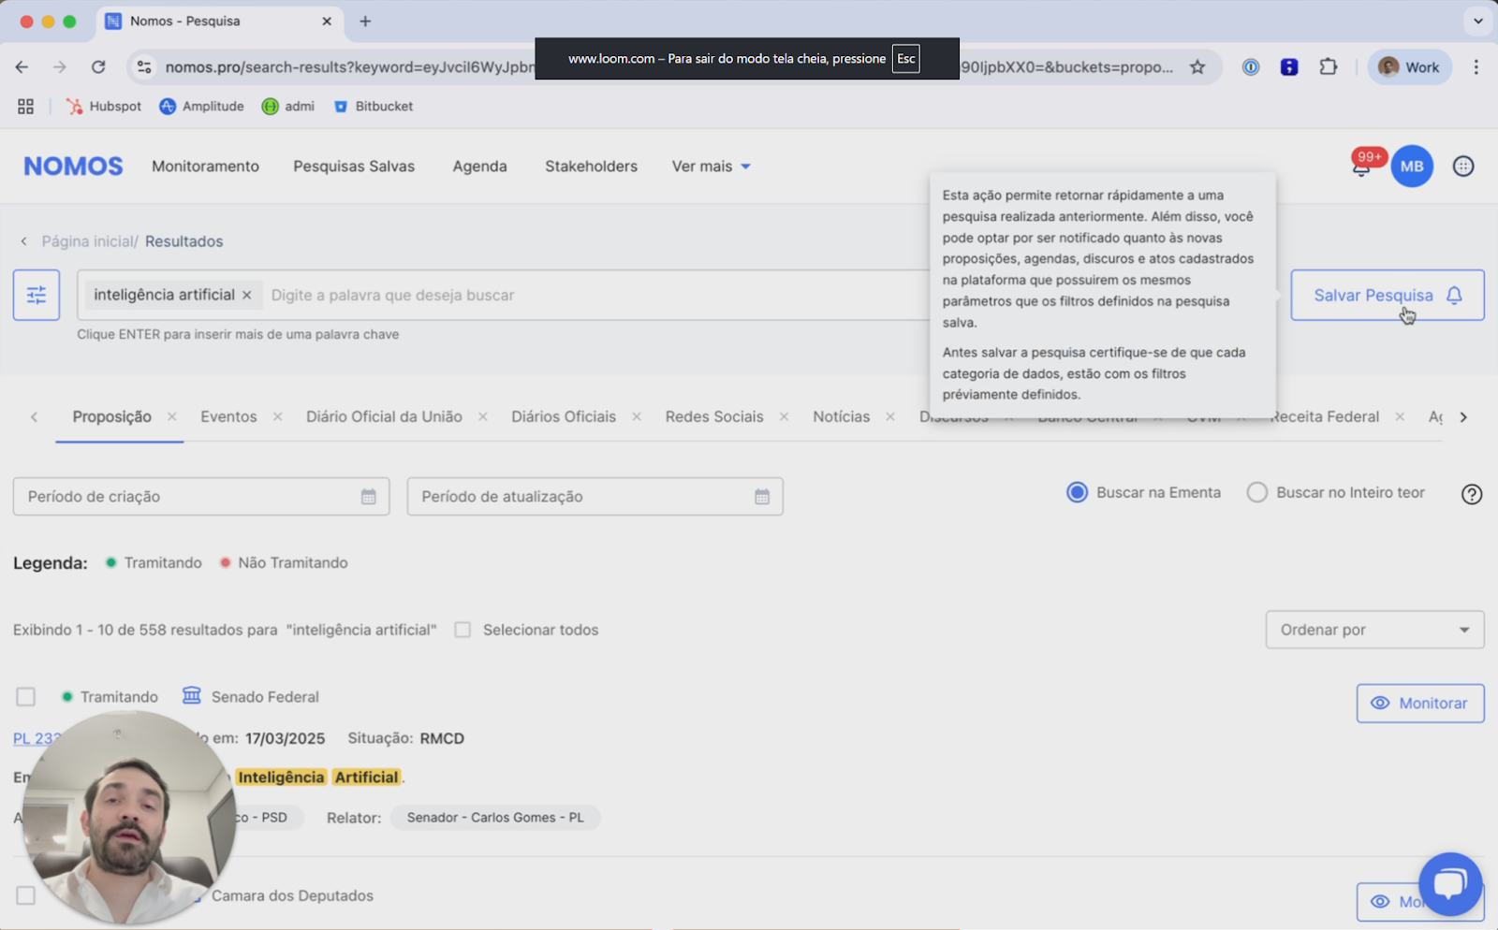The image size is (1498, 930).
Task: Select Buscar na Ementa radio option
Action: [x=1078, y=492]
